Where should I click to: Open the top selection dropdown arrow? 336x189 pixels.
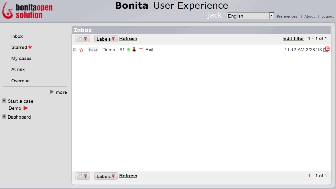[x=85, y=39]
